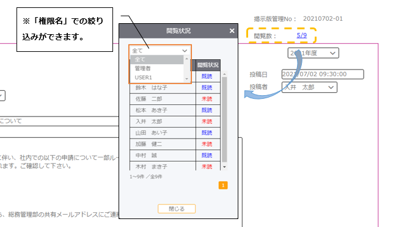Open the 全て role filter dropdown

(x=160, y=51)
